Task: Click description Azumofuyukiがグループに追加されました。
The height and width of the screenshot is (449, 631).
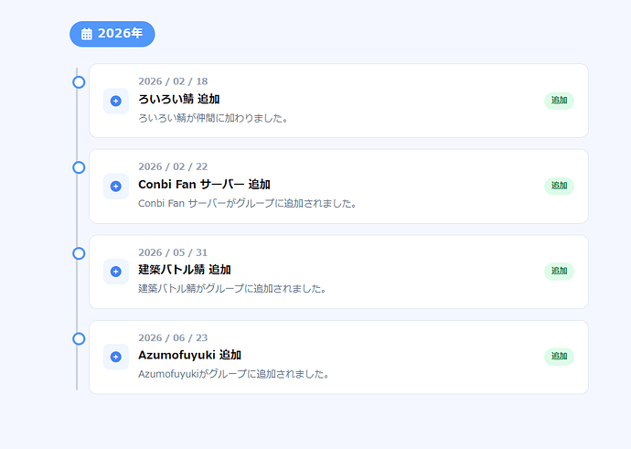Action: (x=234, y=374)
